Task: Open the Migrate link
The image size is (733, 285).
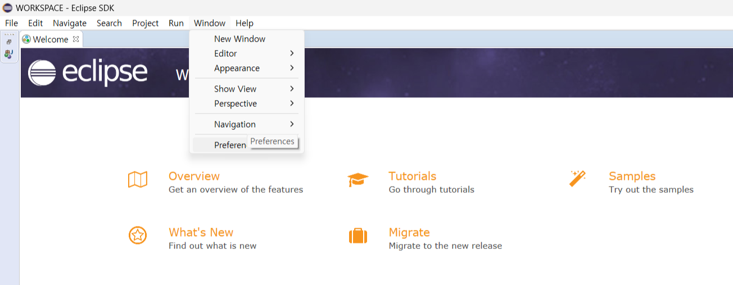Action: click(409, 232)
